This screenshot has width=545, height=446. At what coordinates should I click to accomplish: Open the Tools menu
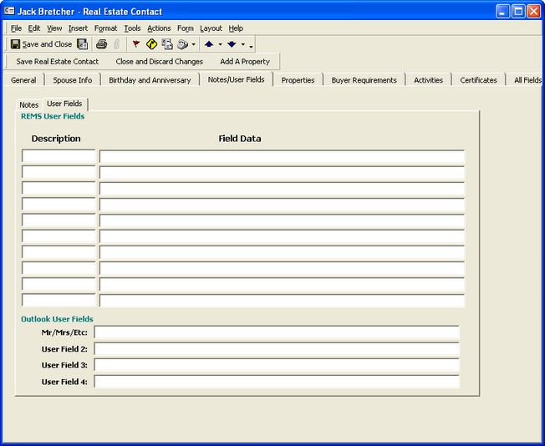tap(132, 28)
